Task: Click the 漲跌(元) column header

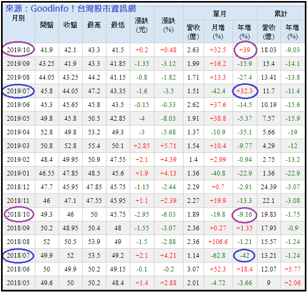Action: [142, 25]
